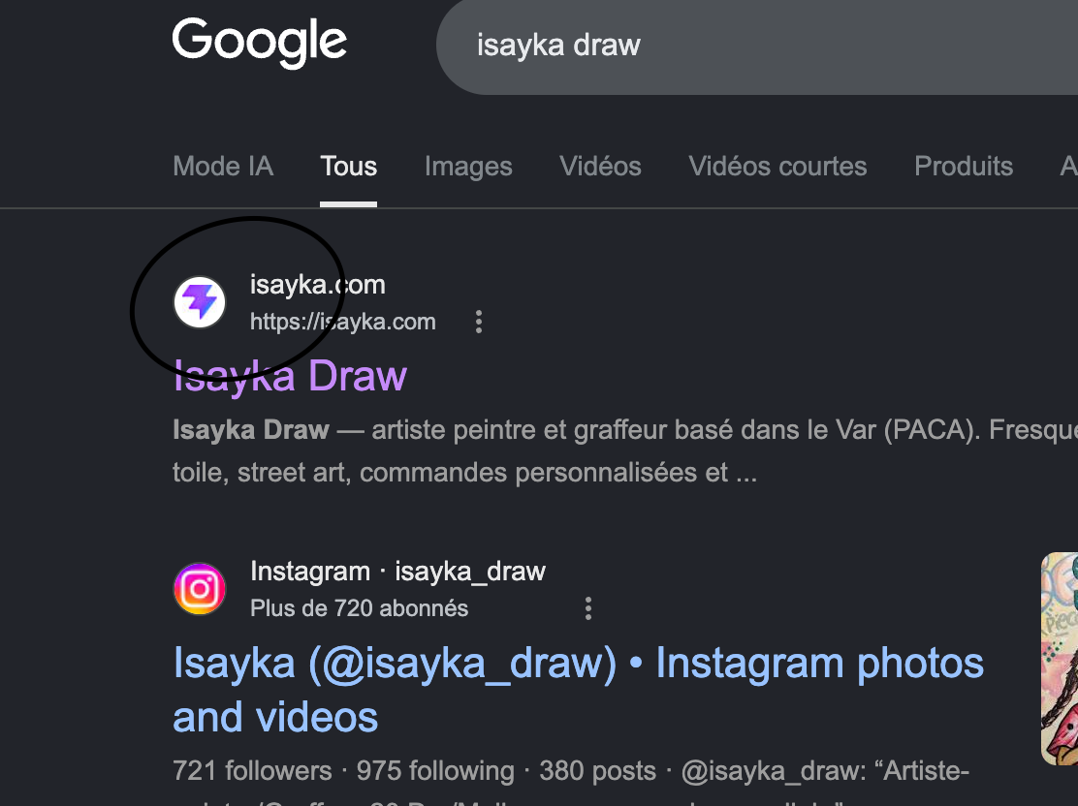The image size is (1078, 806).
Task: Go to the Vidéos tab
Action: click(x=600, y=167)
